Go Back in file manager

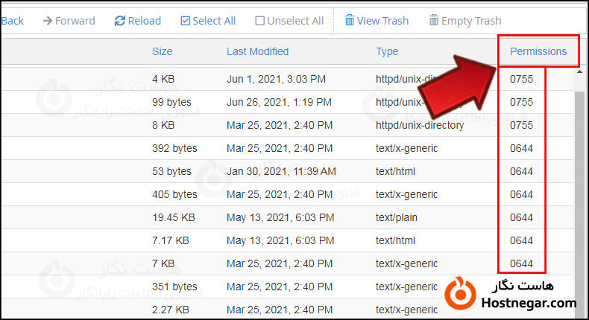tap(12, 21)
